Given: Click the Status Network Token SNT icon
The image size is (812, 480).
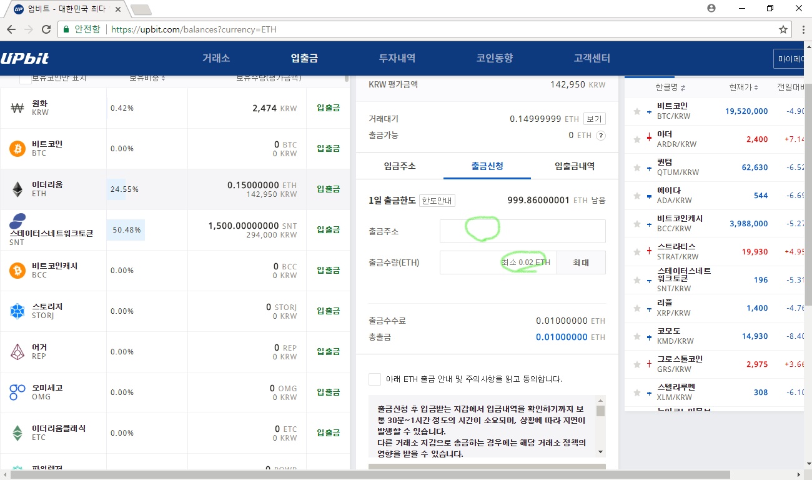Looking at the screenshot, I should coord(17,221).
